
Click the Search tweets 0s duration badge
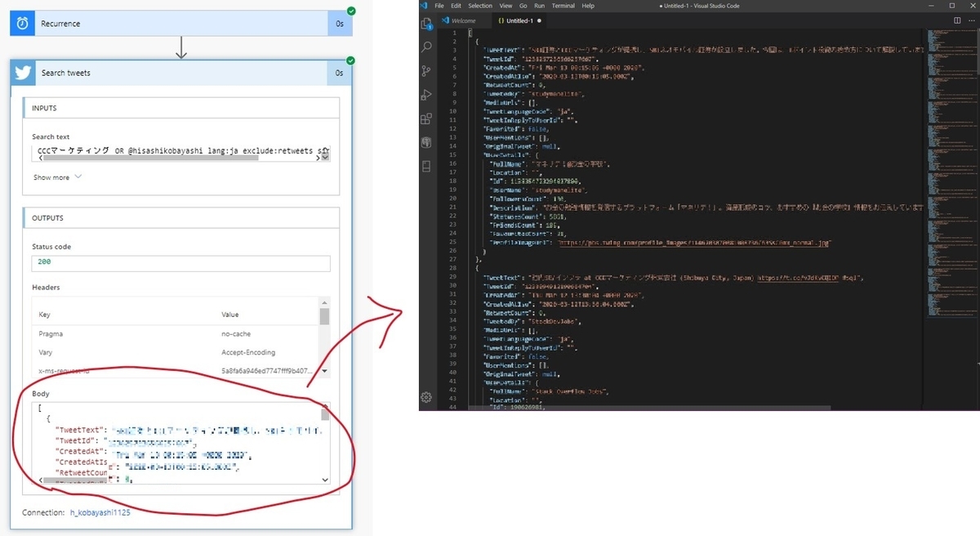340,73
